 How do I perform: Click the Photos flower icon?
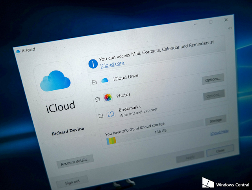(107, 97)
